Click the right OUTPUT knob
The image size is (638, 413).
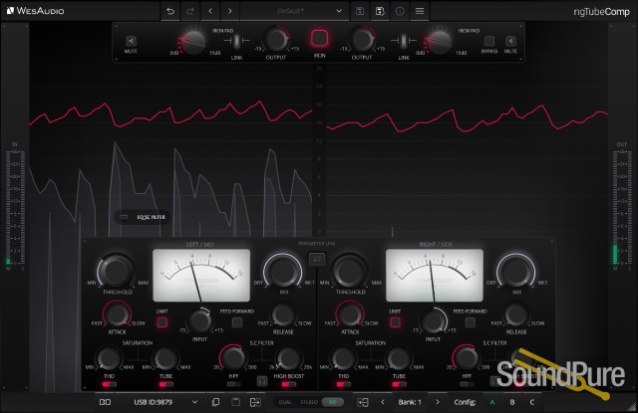[362, 40]
